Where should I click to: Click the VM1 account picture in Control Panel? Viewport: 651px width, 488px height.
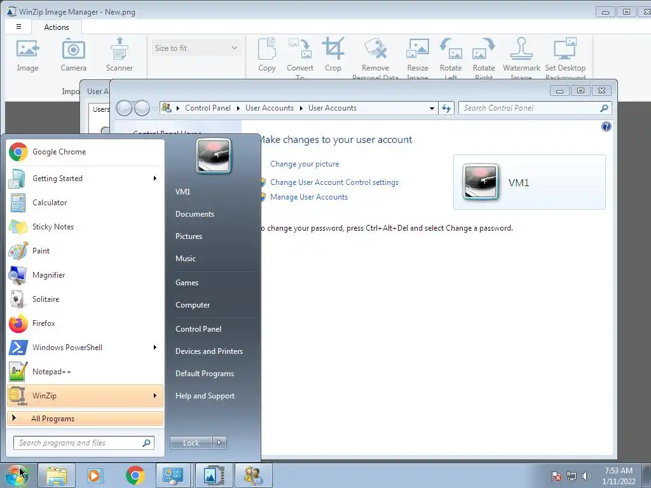[480, 182]
